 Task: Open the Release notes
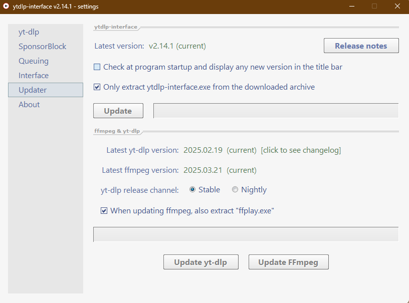[361, 46]
